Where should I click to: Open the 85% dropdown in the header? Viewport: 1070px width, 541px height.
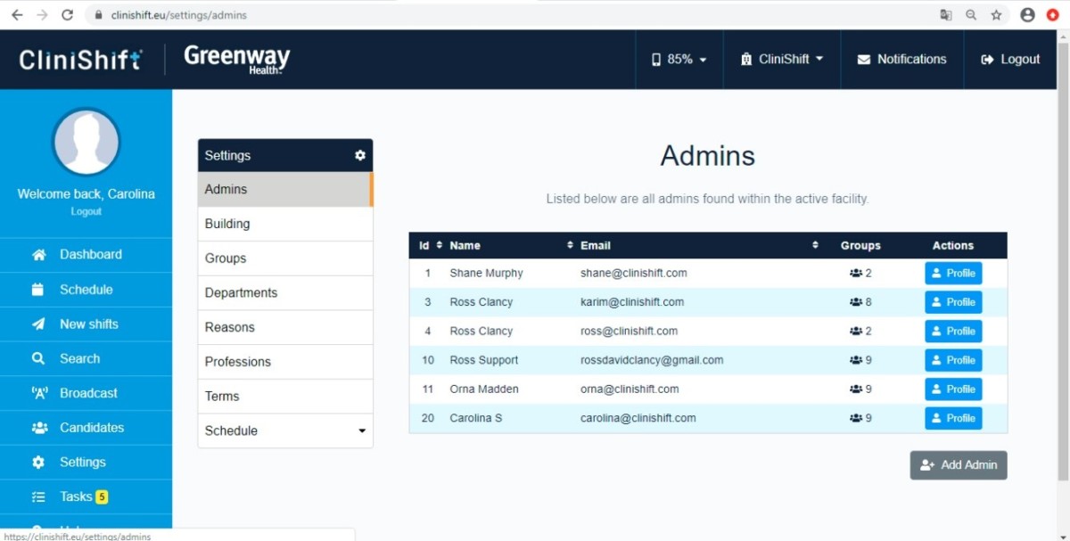pyautogui.click(x=679, y=59)
